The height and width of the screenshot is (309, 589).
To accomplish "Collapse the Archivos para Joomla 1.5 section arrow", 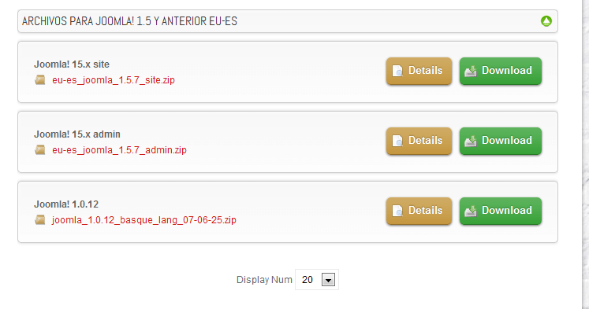I will (x=546, y=21).
